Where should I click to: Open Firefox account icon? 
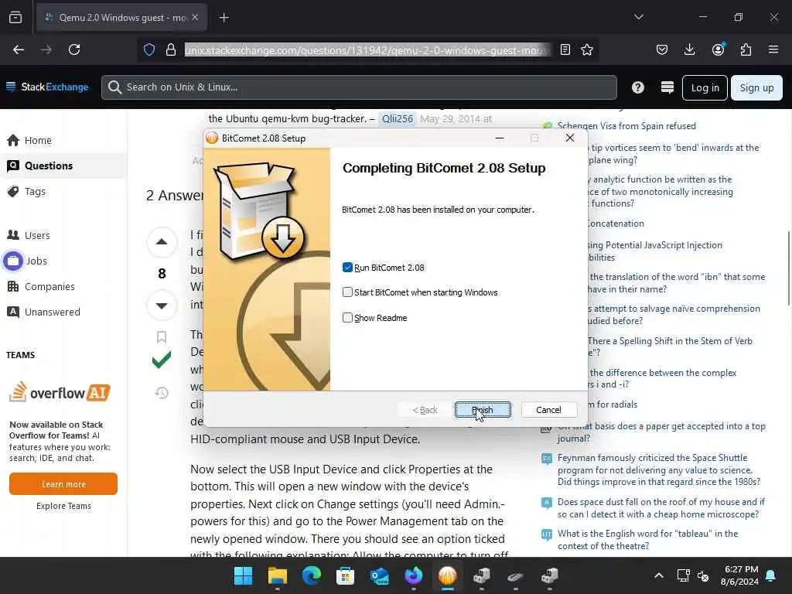pos(718,49)
